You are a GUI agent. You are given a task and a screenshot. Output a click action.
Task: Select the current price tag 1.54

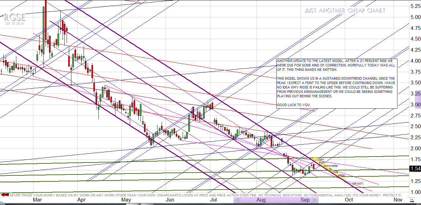[415, 169]
